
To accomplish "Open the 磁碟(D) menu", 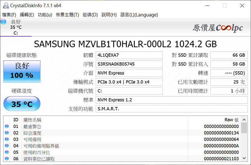I will [x=90, y=15].
